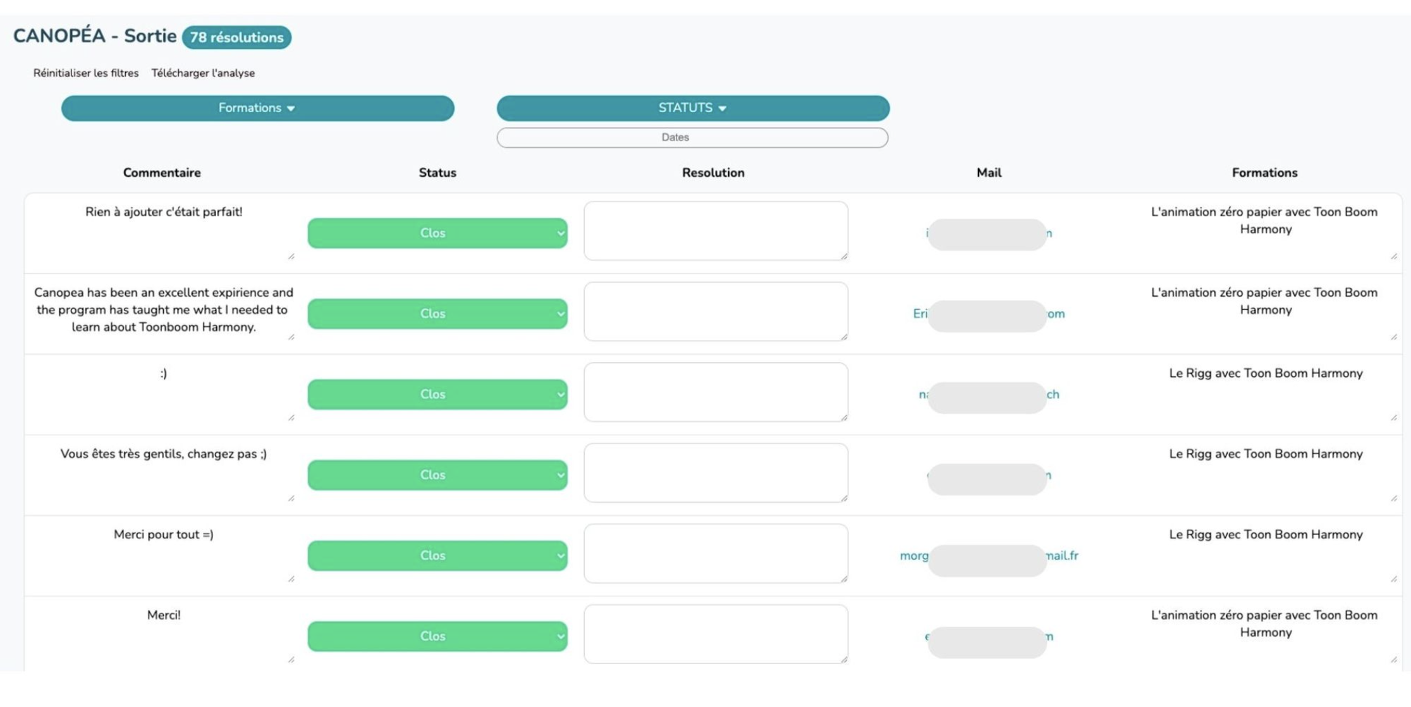This screenshot has width=1411, height=707.
Task: Change Clos status on the ':)' comment row
Action: click(x=437, y=394)
